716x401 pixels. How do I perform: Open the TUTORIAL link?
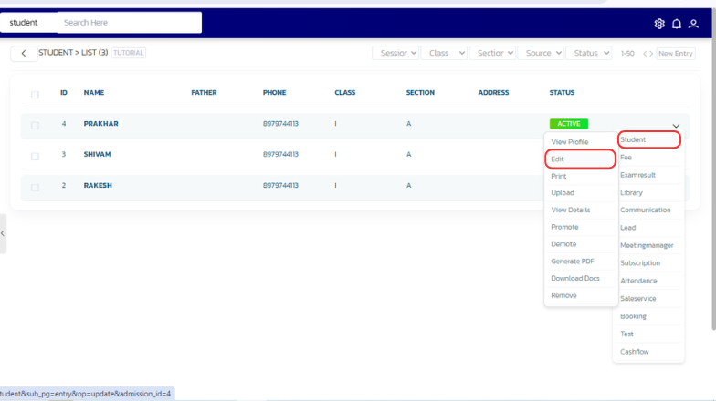128,53
